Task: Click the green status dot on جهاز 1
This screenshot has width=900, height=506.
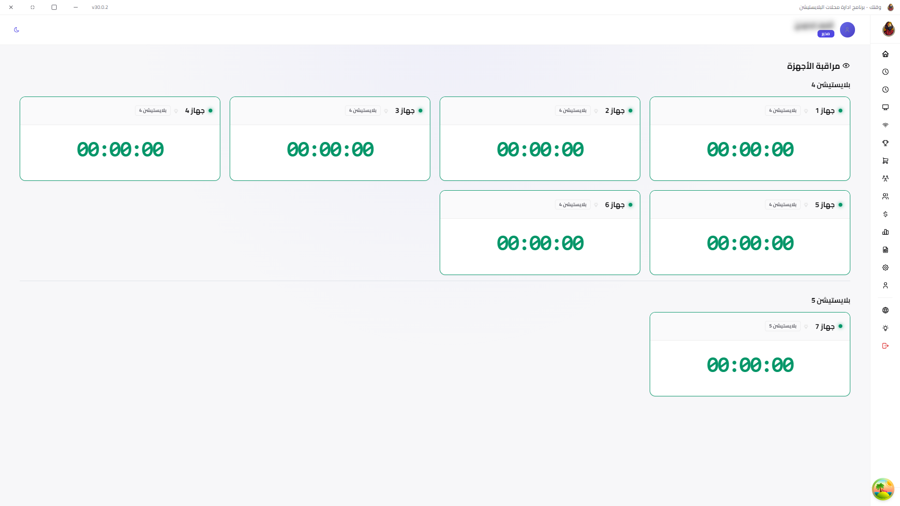Action: (x=840, y=111)
